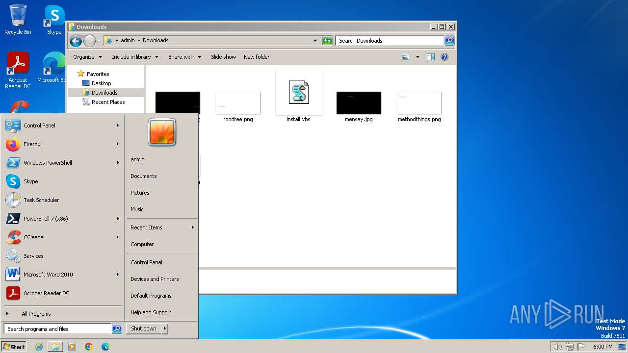This screenshot has height=353, width=628.
Task: Open Shut down options arrow
Action: tap(165, 329)
